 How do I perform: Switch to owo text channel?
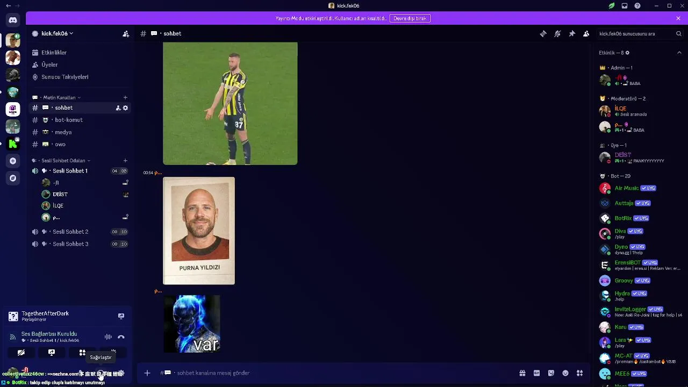point(80,144)
